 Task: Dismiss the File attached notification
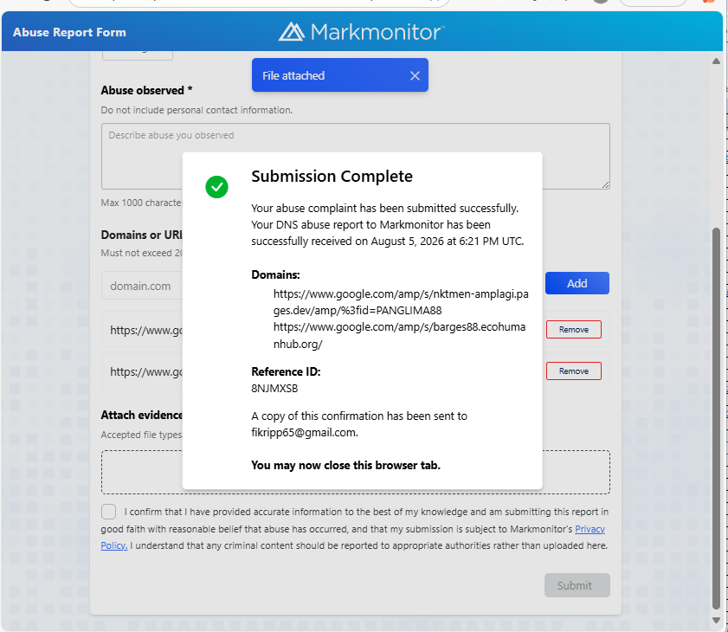pyautogui.click(x=415, y=75)
